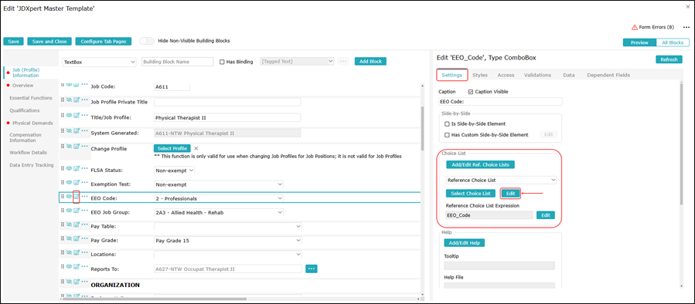The width and height of the screenshot is (695, 304).
Task: Click drag handle of System Generated row
Action: (x=63, y=131)
